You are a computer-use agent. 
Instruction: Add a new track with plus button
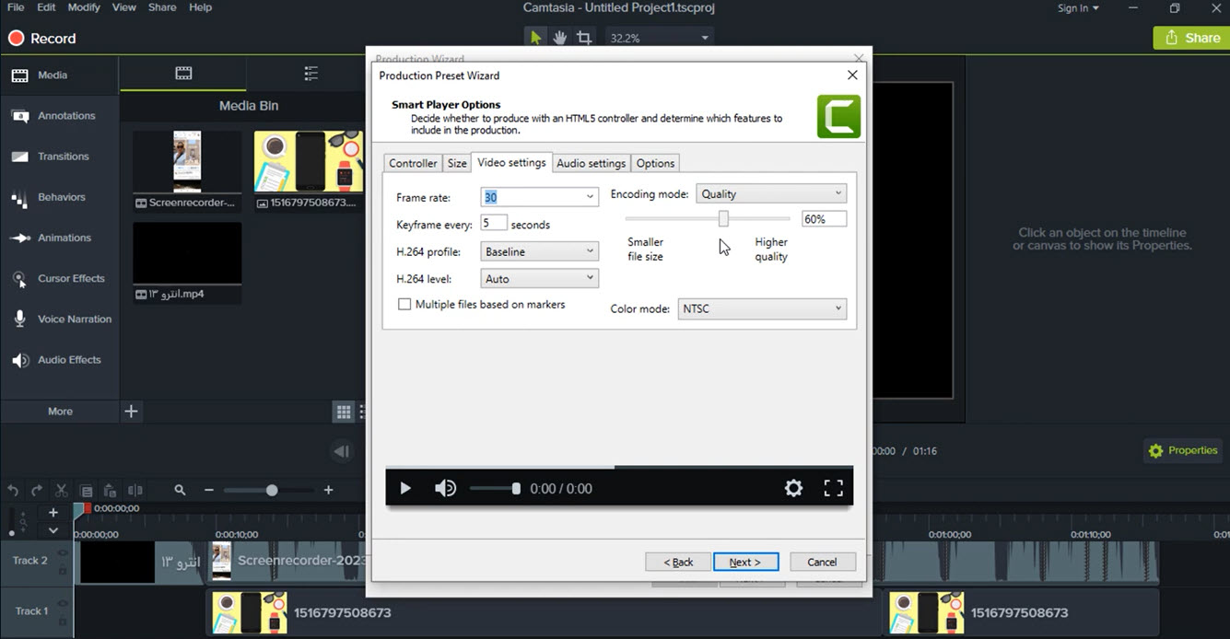click(53, 513)
